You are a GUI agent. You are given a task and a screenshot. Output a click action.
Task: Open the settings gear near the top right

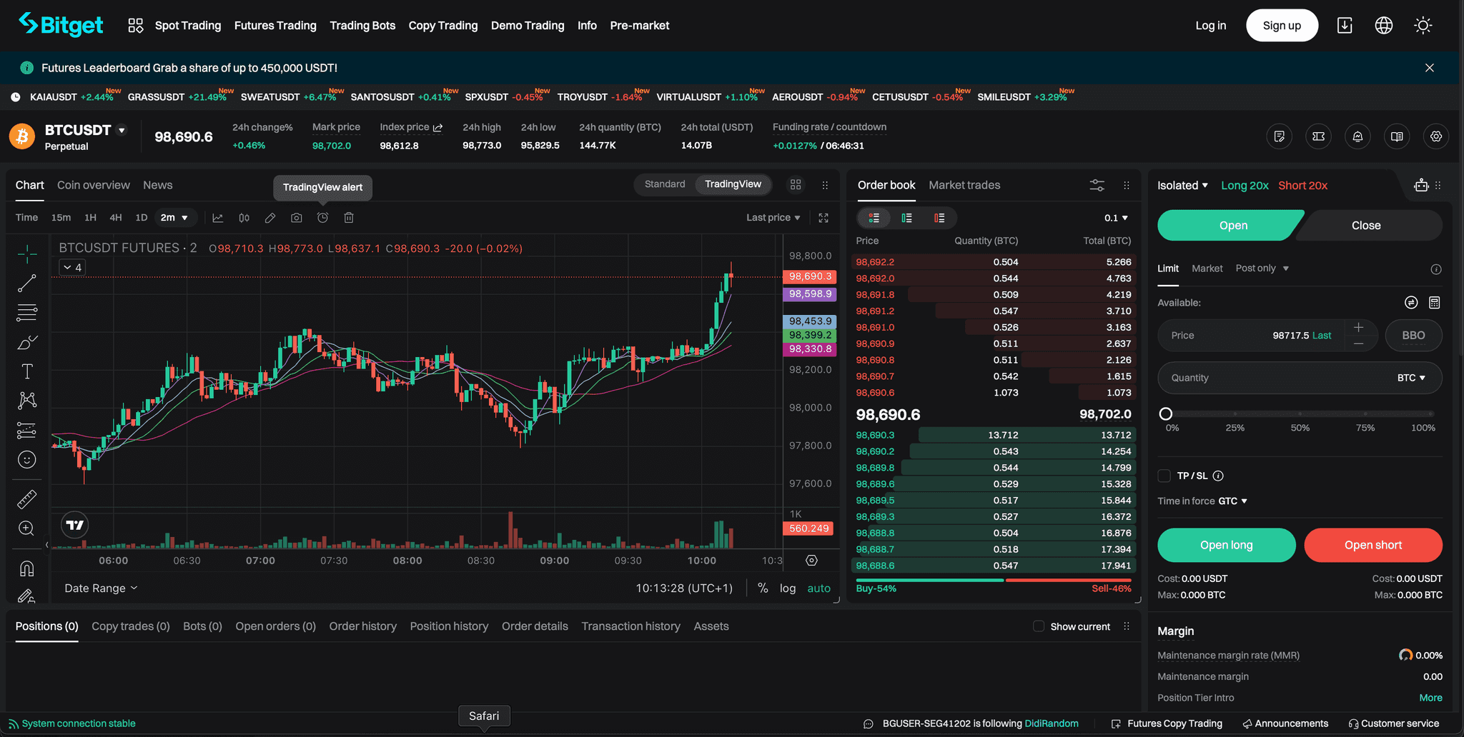coord(1436,136)
